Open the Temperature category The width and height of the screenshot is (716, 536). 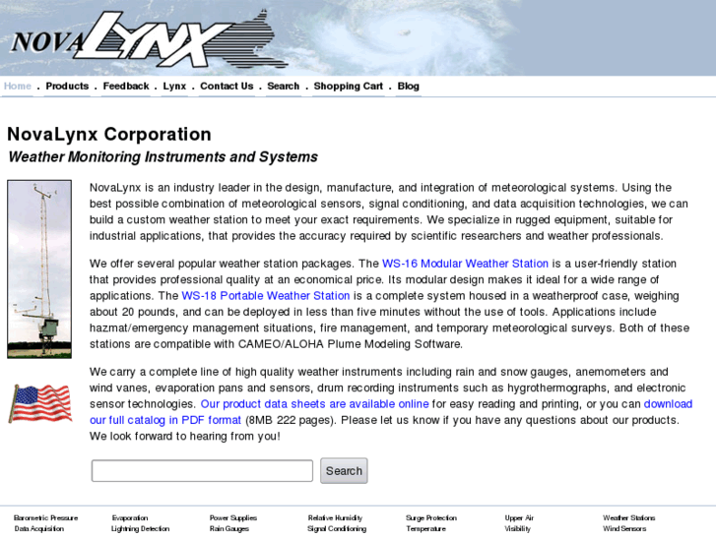425,529
